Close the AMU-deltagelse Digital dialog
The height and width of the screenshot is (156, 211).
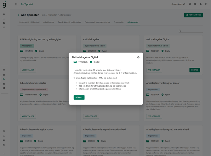pos(138,57)
